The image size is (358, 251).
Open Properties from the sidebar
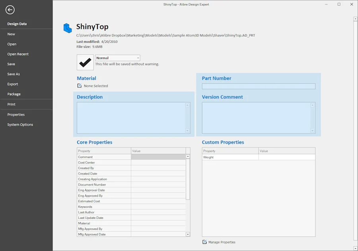click(x=16, y=115)
